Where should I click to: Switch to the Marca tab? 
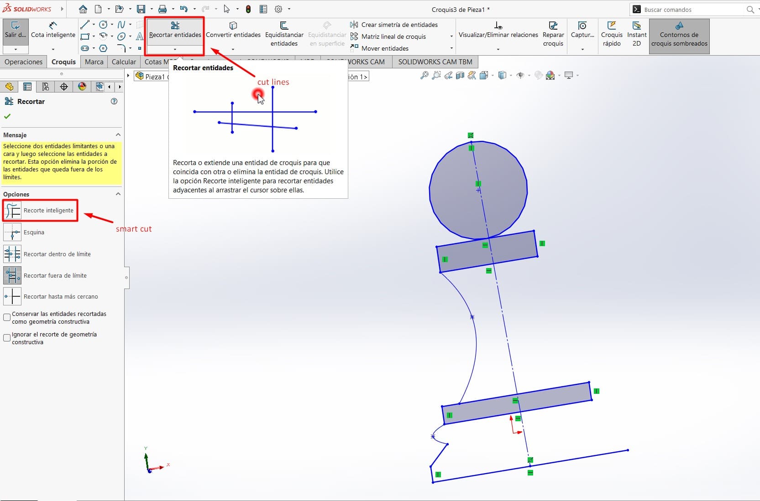[x=94, y=62]
